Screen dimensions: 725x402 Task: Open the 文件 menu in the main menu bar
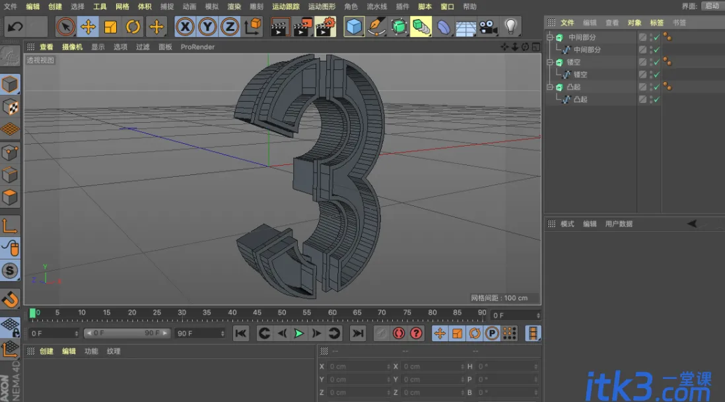click(10, 7)
